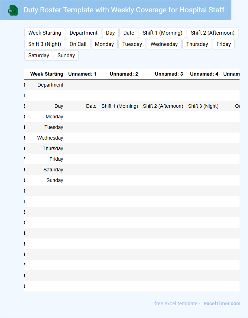Click the Unnamed: 1 column header
Screen dimensions: 248x318
82,74
